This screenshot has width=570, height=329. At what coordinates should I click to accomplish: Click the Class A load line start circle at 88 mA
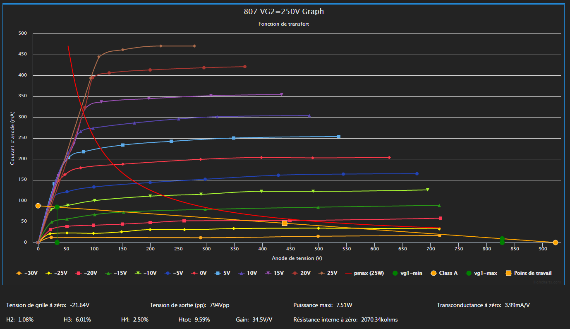[x=38, y=206]
